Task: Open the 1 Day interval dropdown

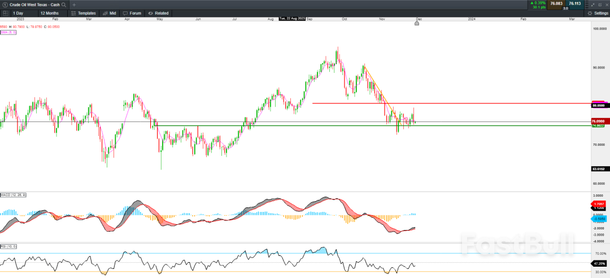Action: click(x=19, y=13)
